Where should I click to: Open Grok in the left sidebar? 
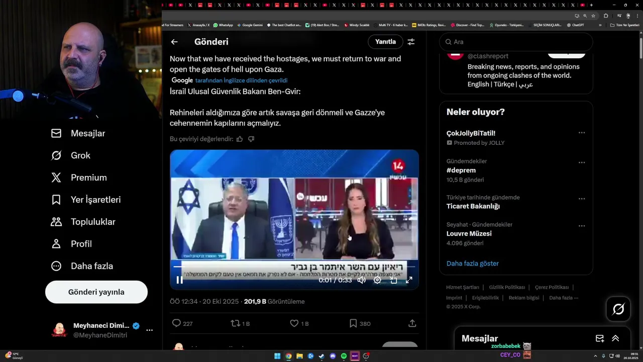71,155
